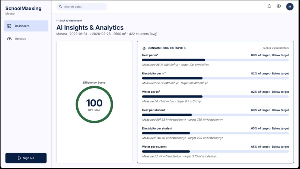The image size is (300, 169).
Task: Select the Dashboard menu item
Action: pyautogui.click(x=26, y=26)
